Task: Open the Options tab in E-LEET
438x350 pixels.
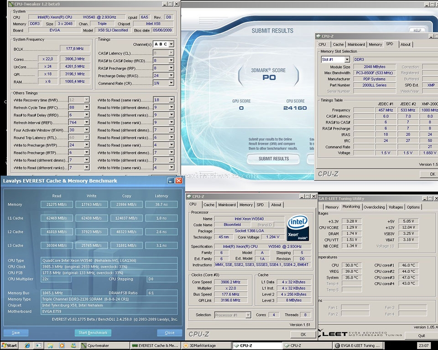Action: point(413,207)
